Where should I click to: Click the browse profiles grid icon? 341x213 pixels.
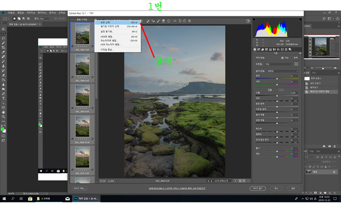click(296, 64)
